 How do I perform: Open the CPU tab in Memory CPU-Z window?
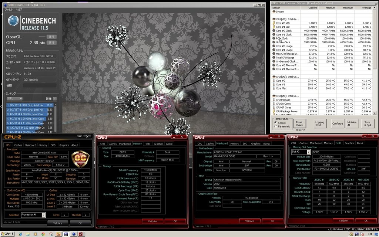point(103,143)
